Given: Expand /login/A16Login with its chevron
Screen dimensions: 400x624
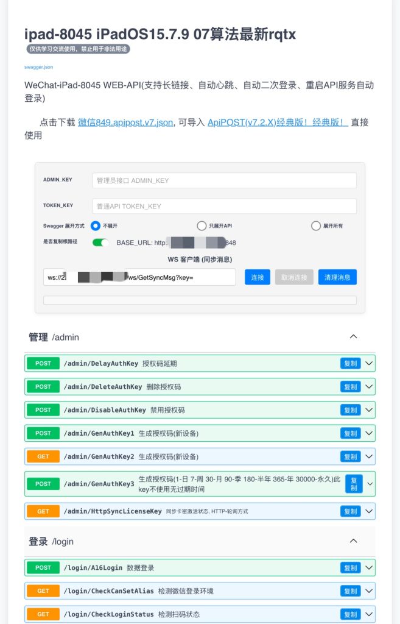Looking at the screenshot, I should pos(369,568).
